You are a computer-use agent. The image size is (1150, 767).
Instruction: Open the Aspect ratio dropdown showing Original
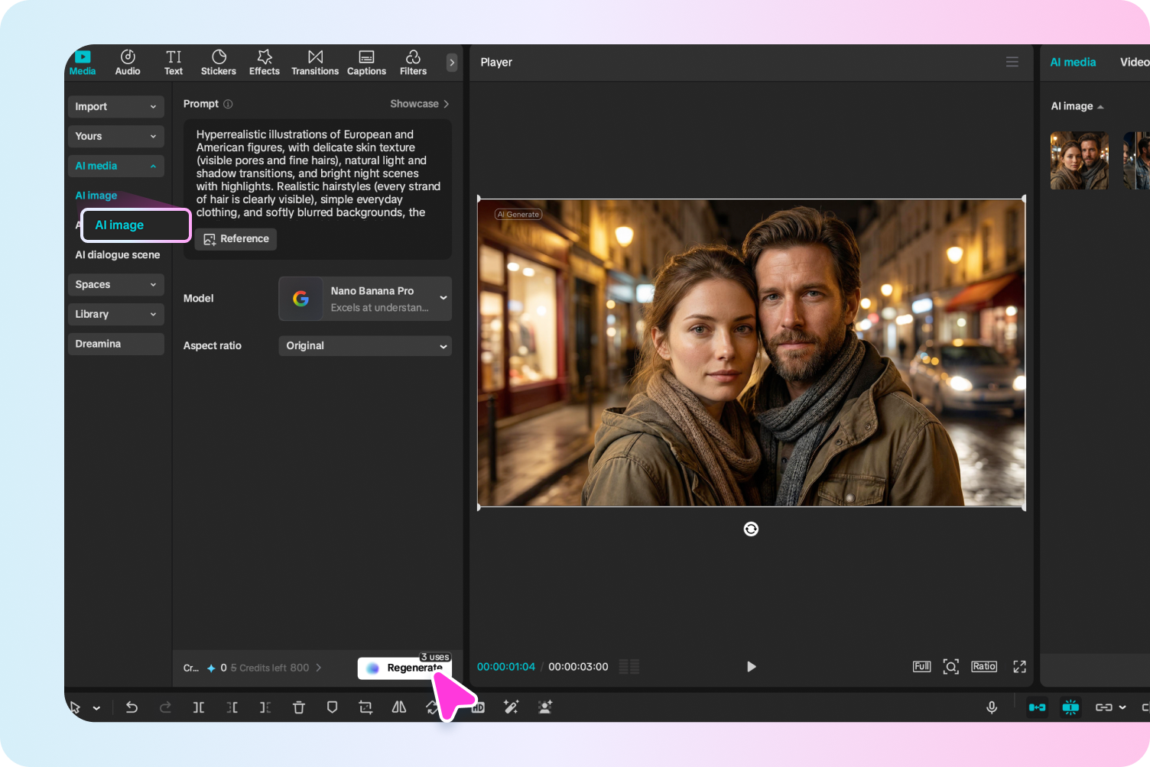tap(365, 345)
